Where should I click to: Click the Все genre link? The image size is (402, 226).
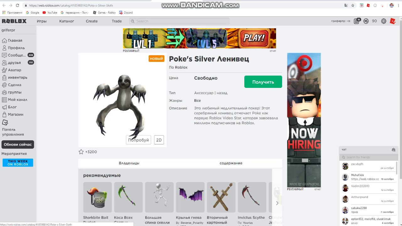click(198, 100)
